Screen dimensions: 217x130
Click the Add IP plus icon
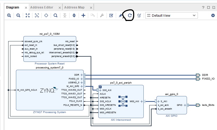83,16
